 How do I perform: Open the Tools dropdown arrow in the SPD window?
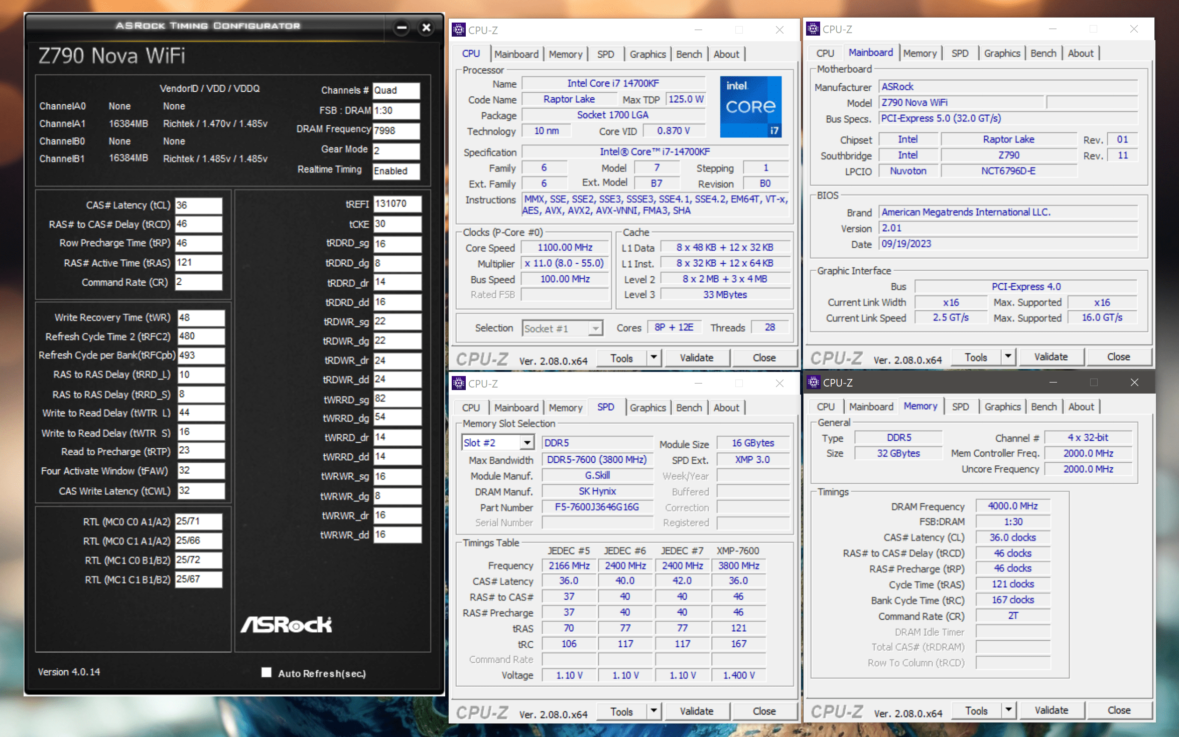point(653,711)
